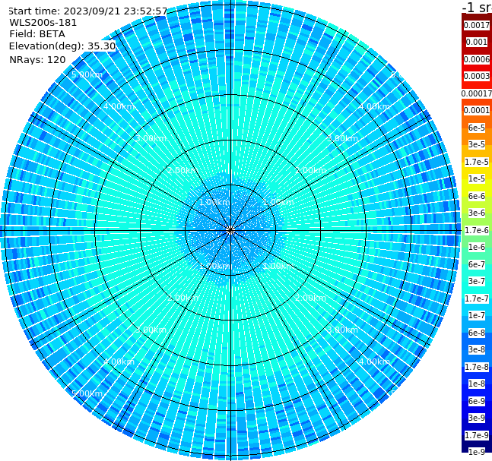The width and height of the screenshot is (492, 461).
Task: Select the 1e-6 scale label
Action: pos(477,247)
